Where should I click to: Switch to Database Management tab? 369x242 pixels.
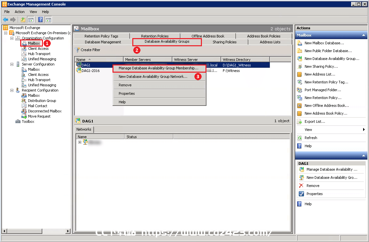click(x=103, y=42)
